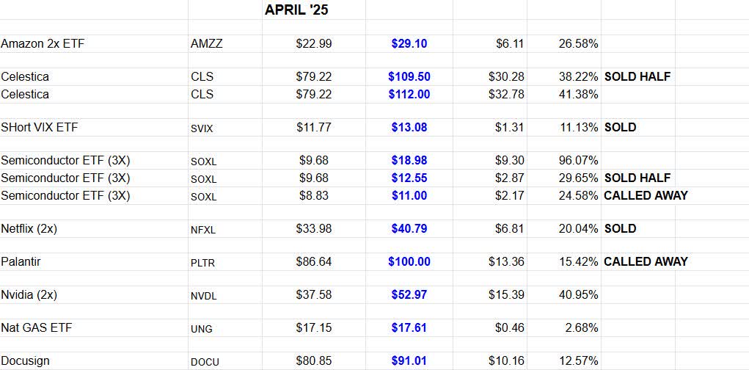Image resolution: width=749 pixels, height=370 pixels.
Task: Select the $52.97 NVDL price cell
Action: coord(409,294)
